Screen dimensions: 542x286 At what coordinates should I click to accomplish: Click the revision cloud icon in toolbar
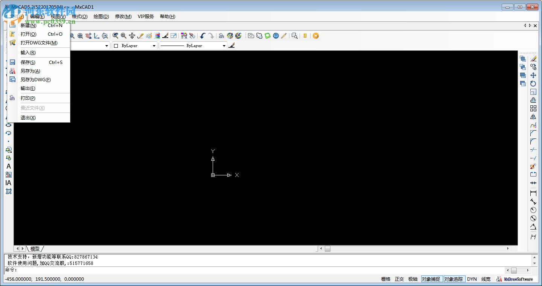tap(259, 36)
